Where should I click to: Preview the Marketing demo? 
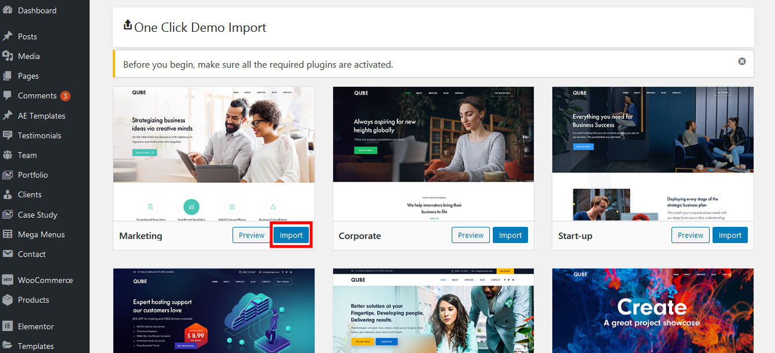(252, 236)
